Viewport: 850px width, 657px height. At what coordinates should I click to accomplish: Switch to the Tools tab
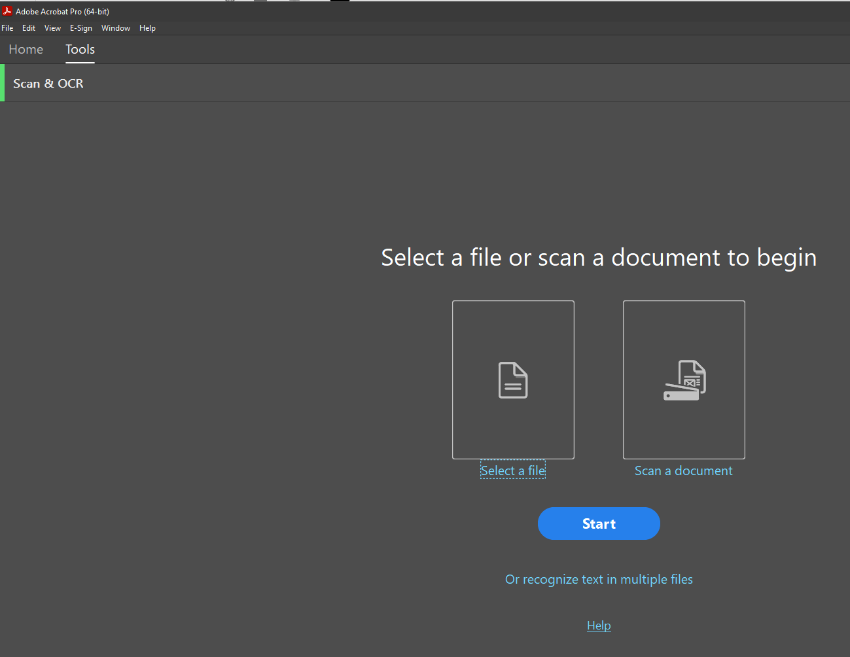point(80,49)
